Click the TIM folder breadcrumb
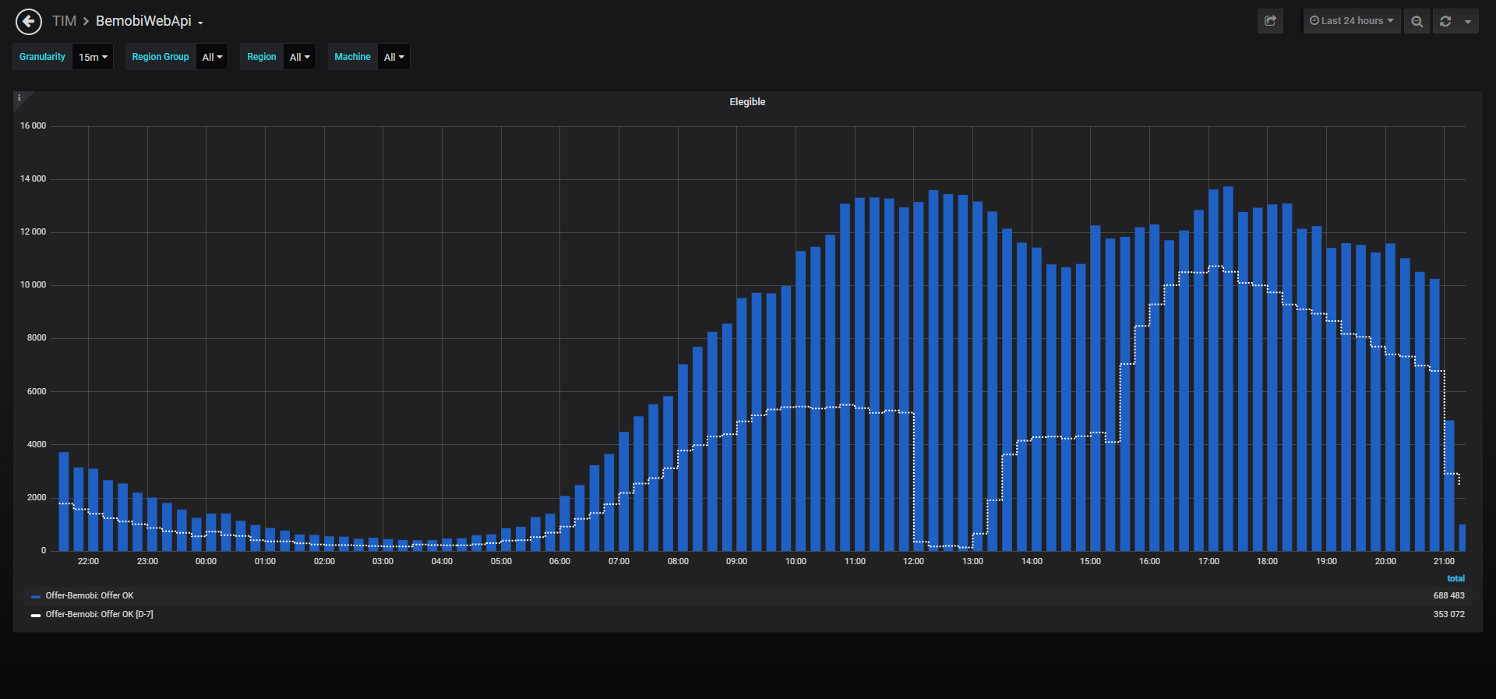Viewport: 1496px width, 699px height. coord(64,21)
